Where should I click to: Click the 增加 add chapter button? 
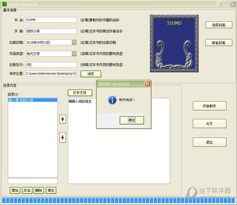coord(15,190)
